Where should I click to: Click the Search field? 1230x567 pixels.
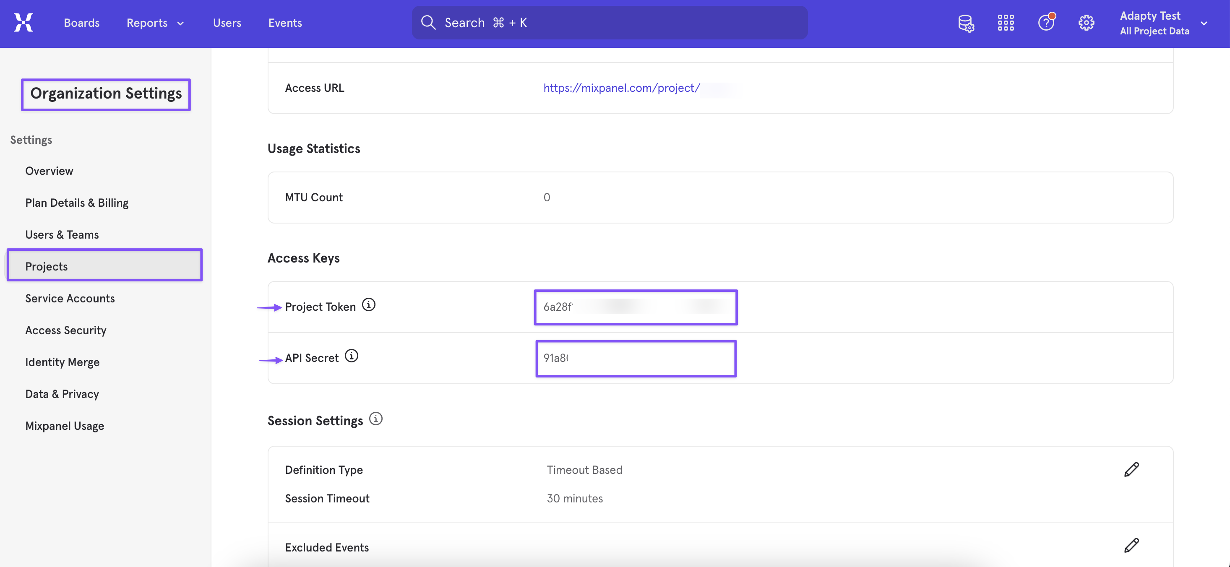(x=609, y=23)
